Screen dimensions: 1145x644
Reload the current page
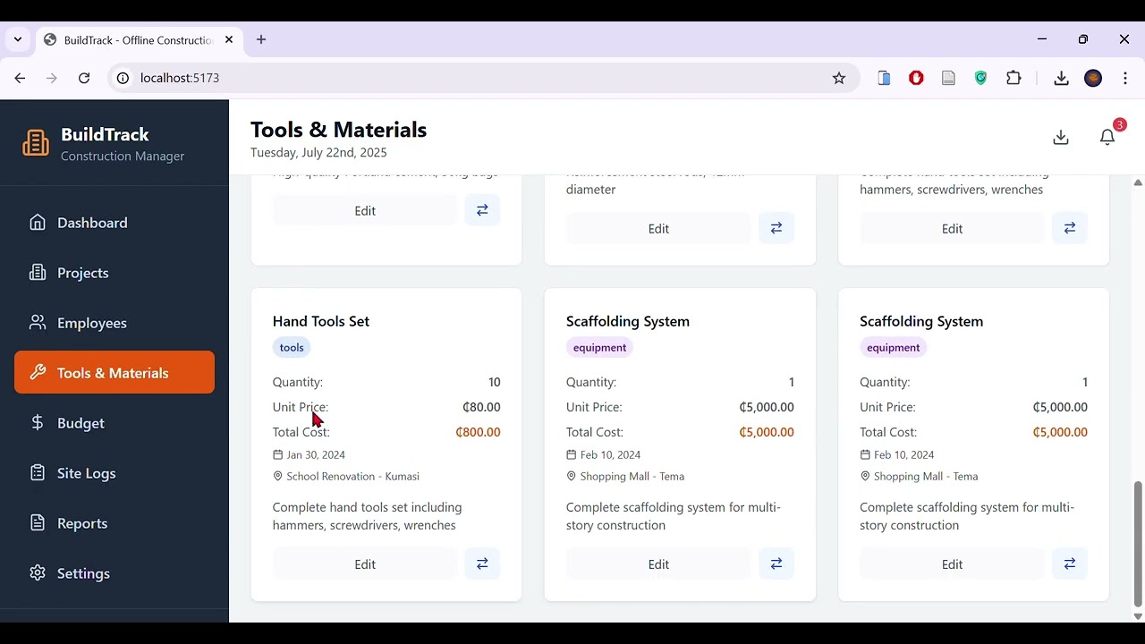(x=84, y=78)
